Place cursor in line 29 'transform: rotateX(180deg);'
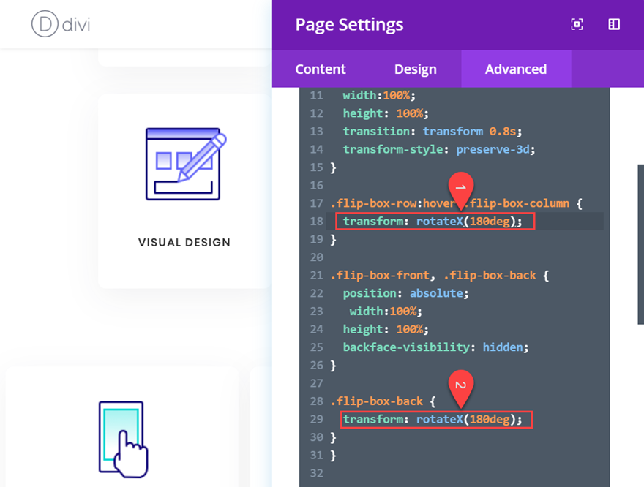 pyautogui.click(x=432, y=419)
